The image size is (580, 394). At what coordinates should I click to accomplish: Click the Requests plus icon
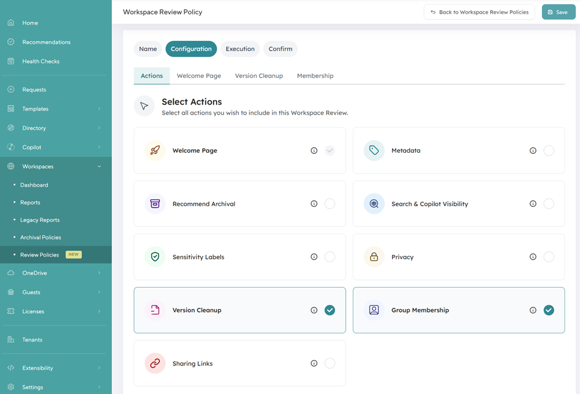tap(11, 90)
